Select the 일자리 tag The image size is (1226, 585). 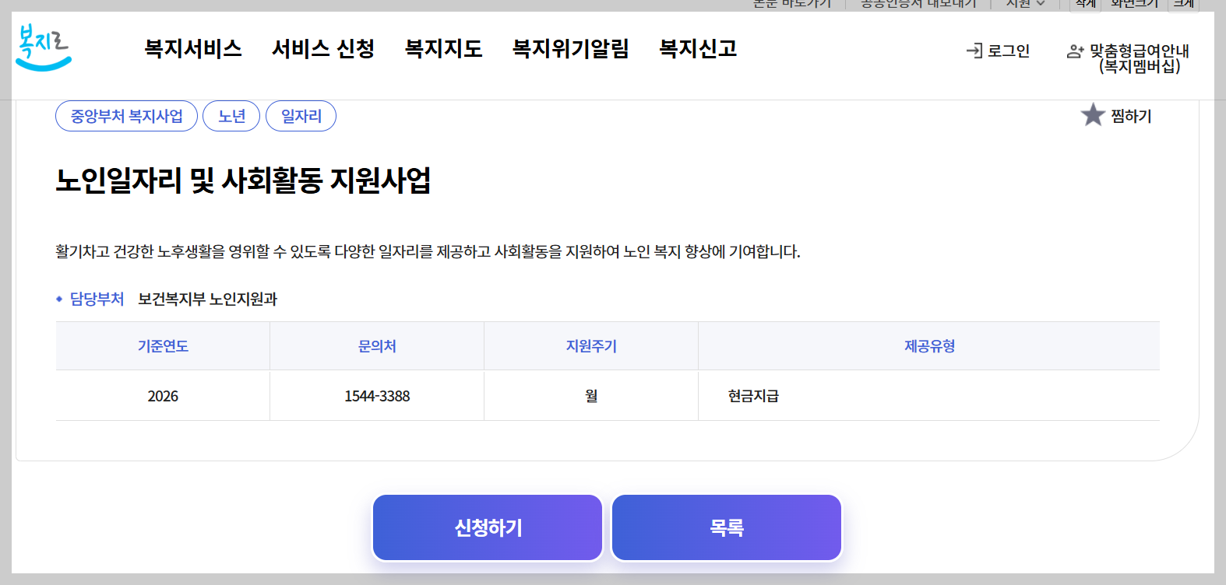pyautogui.click(x=301, y=116)
